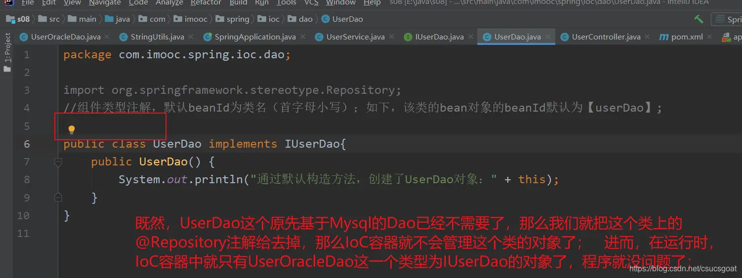Close the UserController.java tab
742x278 pixels.
tap(648, 37)
